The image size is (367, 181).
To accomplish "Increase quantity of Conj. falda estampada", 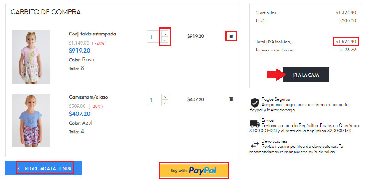I will tap(165, 34).
